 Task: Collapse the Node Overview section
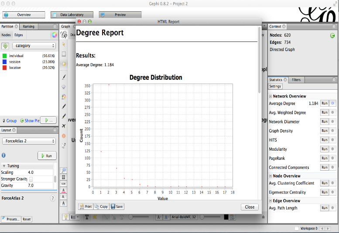[x=270, y=176]
